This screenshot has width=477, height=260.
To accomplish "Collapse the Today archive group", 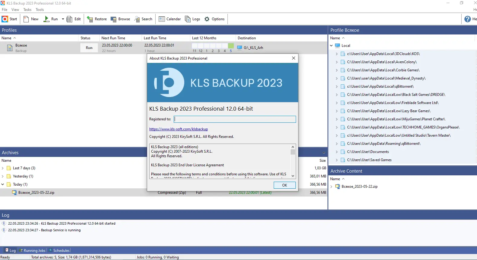I will pyautogui.click(x=3, y=184).
